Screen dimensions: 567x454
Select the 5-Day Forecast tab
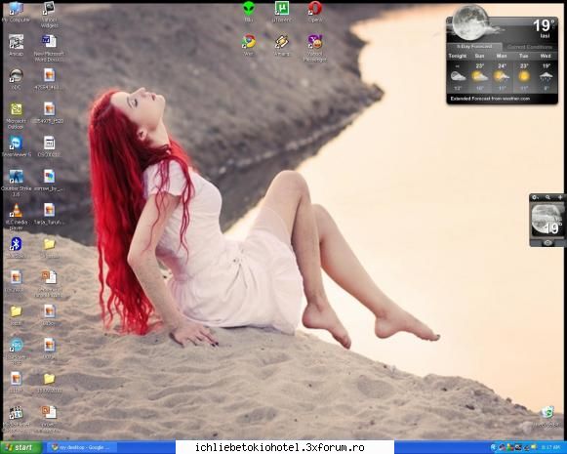474,47
